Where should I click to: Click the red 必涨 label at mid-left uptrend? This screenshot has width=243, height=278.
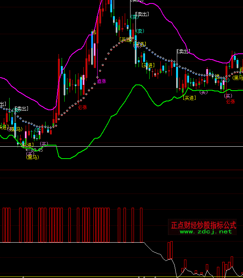pyautogui.click(x=82, y=107)
